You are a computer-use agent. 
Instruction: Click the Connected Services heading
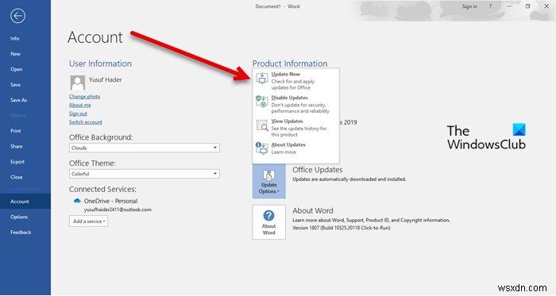102,190
